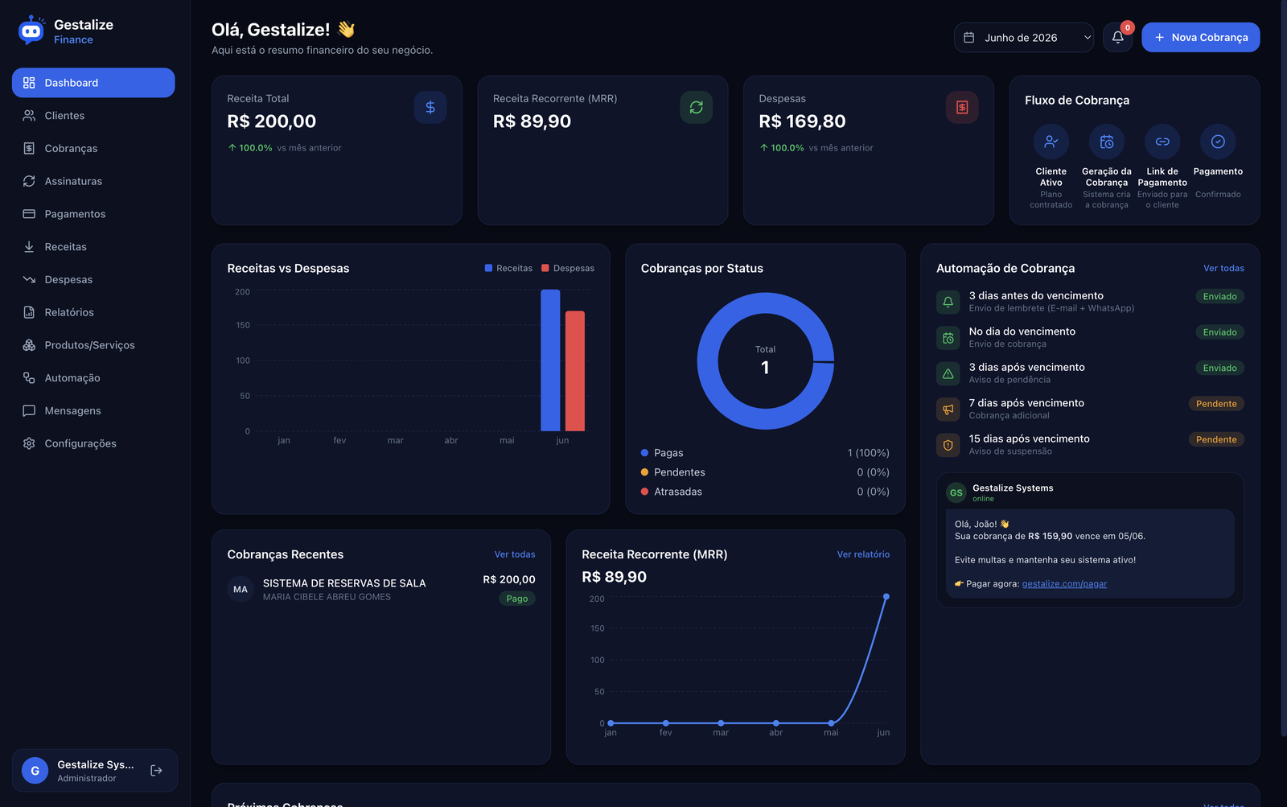The height and width of the screenshot is (807, 1287).
Task: Click the Despesas red legend swatch
Action: [545, 268]
